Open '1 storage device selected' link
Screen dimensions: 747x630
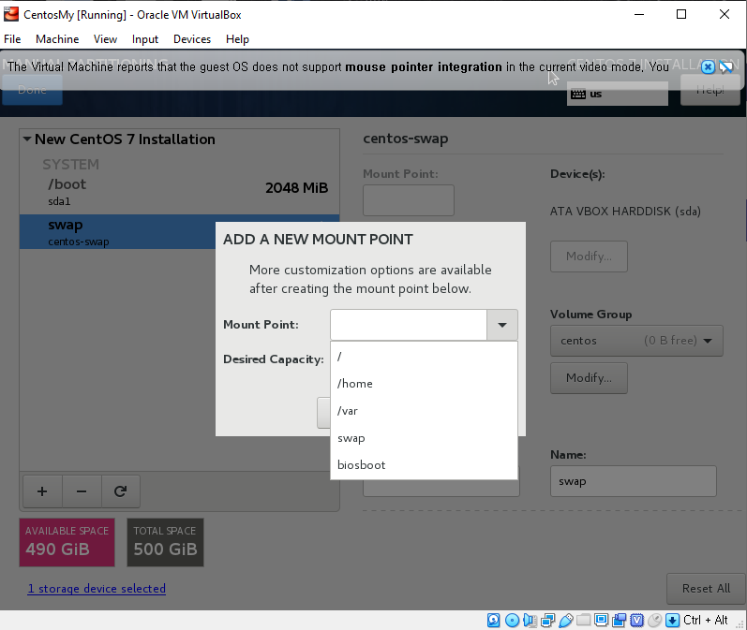97,589
